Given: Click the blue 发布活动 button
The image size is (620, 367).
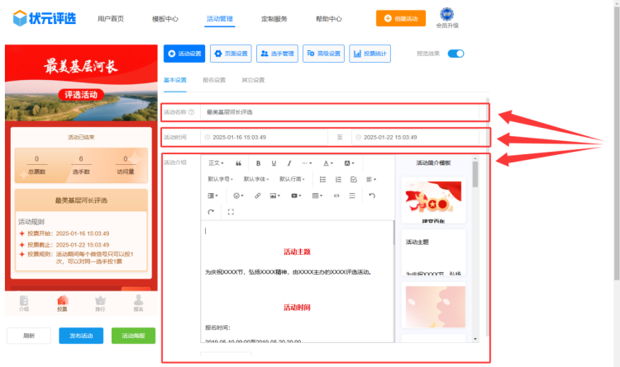Looking at the screenshot, I should pyautogui.click(x=81, y=336).
